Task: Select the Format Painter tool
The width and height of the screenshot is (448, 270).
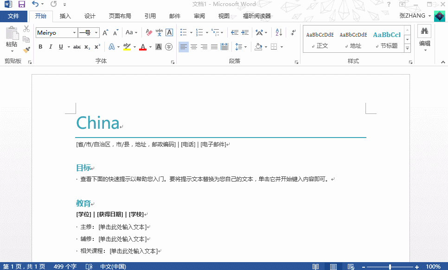Action: click(x=26, y=50)
